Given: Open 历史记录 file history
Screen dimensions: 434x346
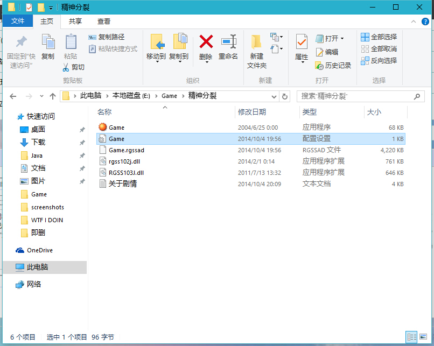Looking at the screenshot, I should [x=333, y=66].
